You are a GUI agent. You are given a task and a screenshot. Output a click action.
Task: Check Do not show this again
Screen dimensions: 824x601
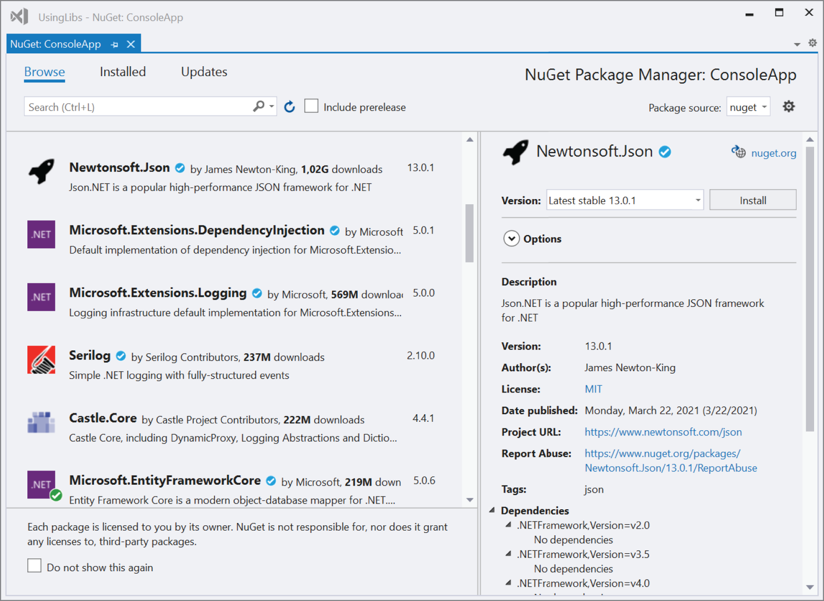point(34,566)
